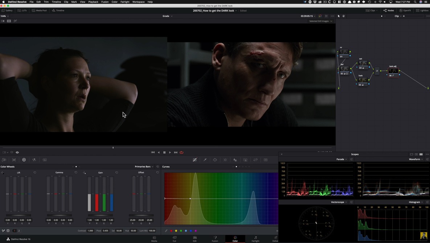This screenshot has height=243, width=430.
Task: Open the Workspace menu
Action: [x=138, y=2]
